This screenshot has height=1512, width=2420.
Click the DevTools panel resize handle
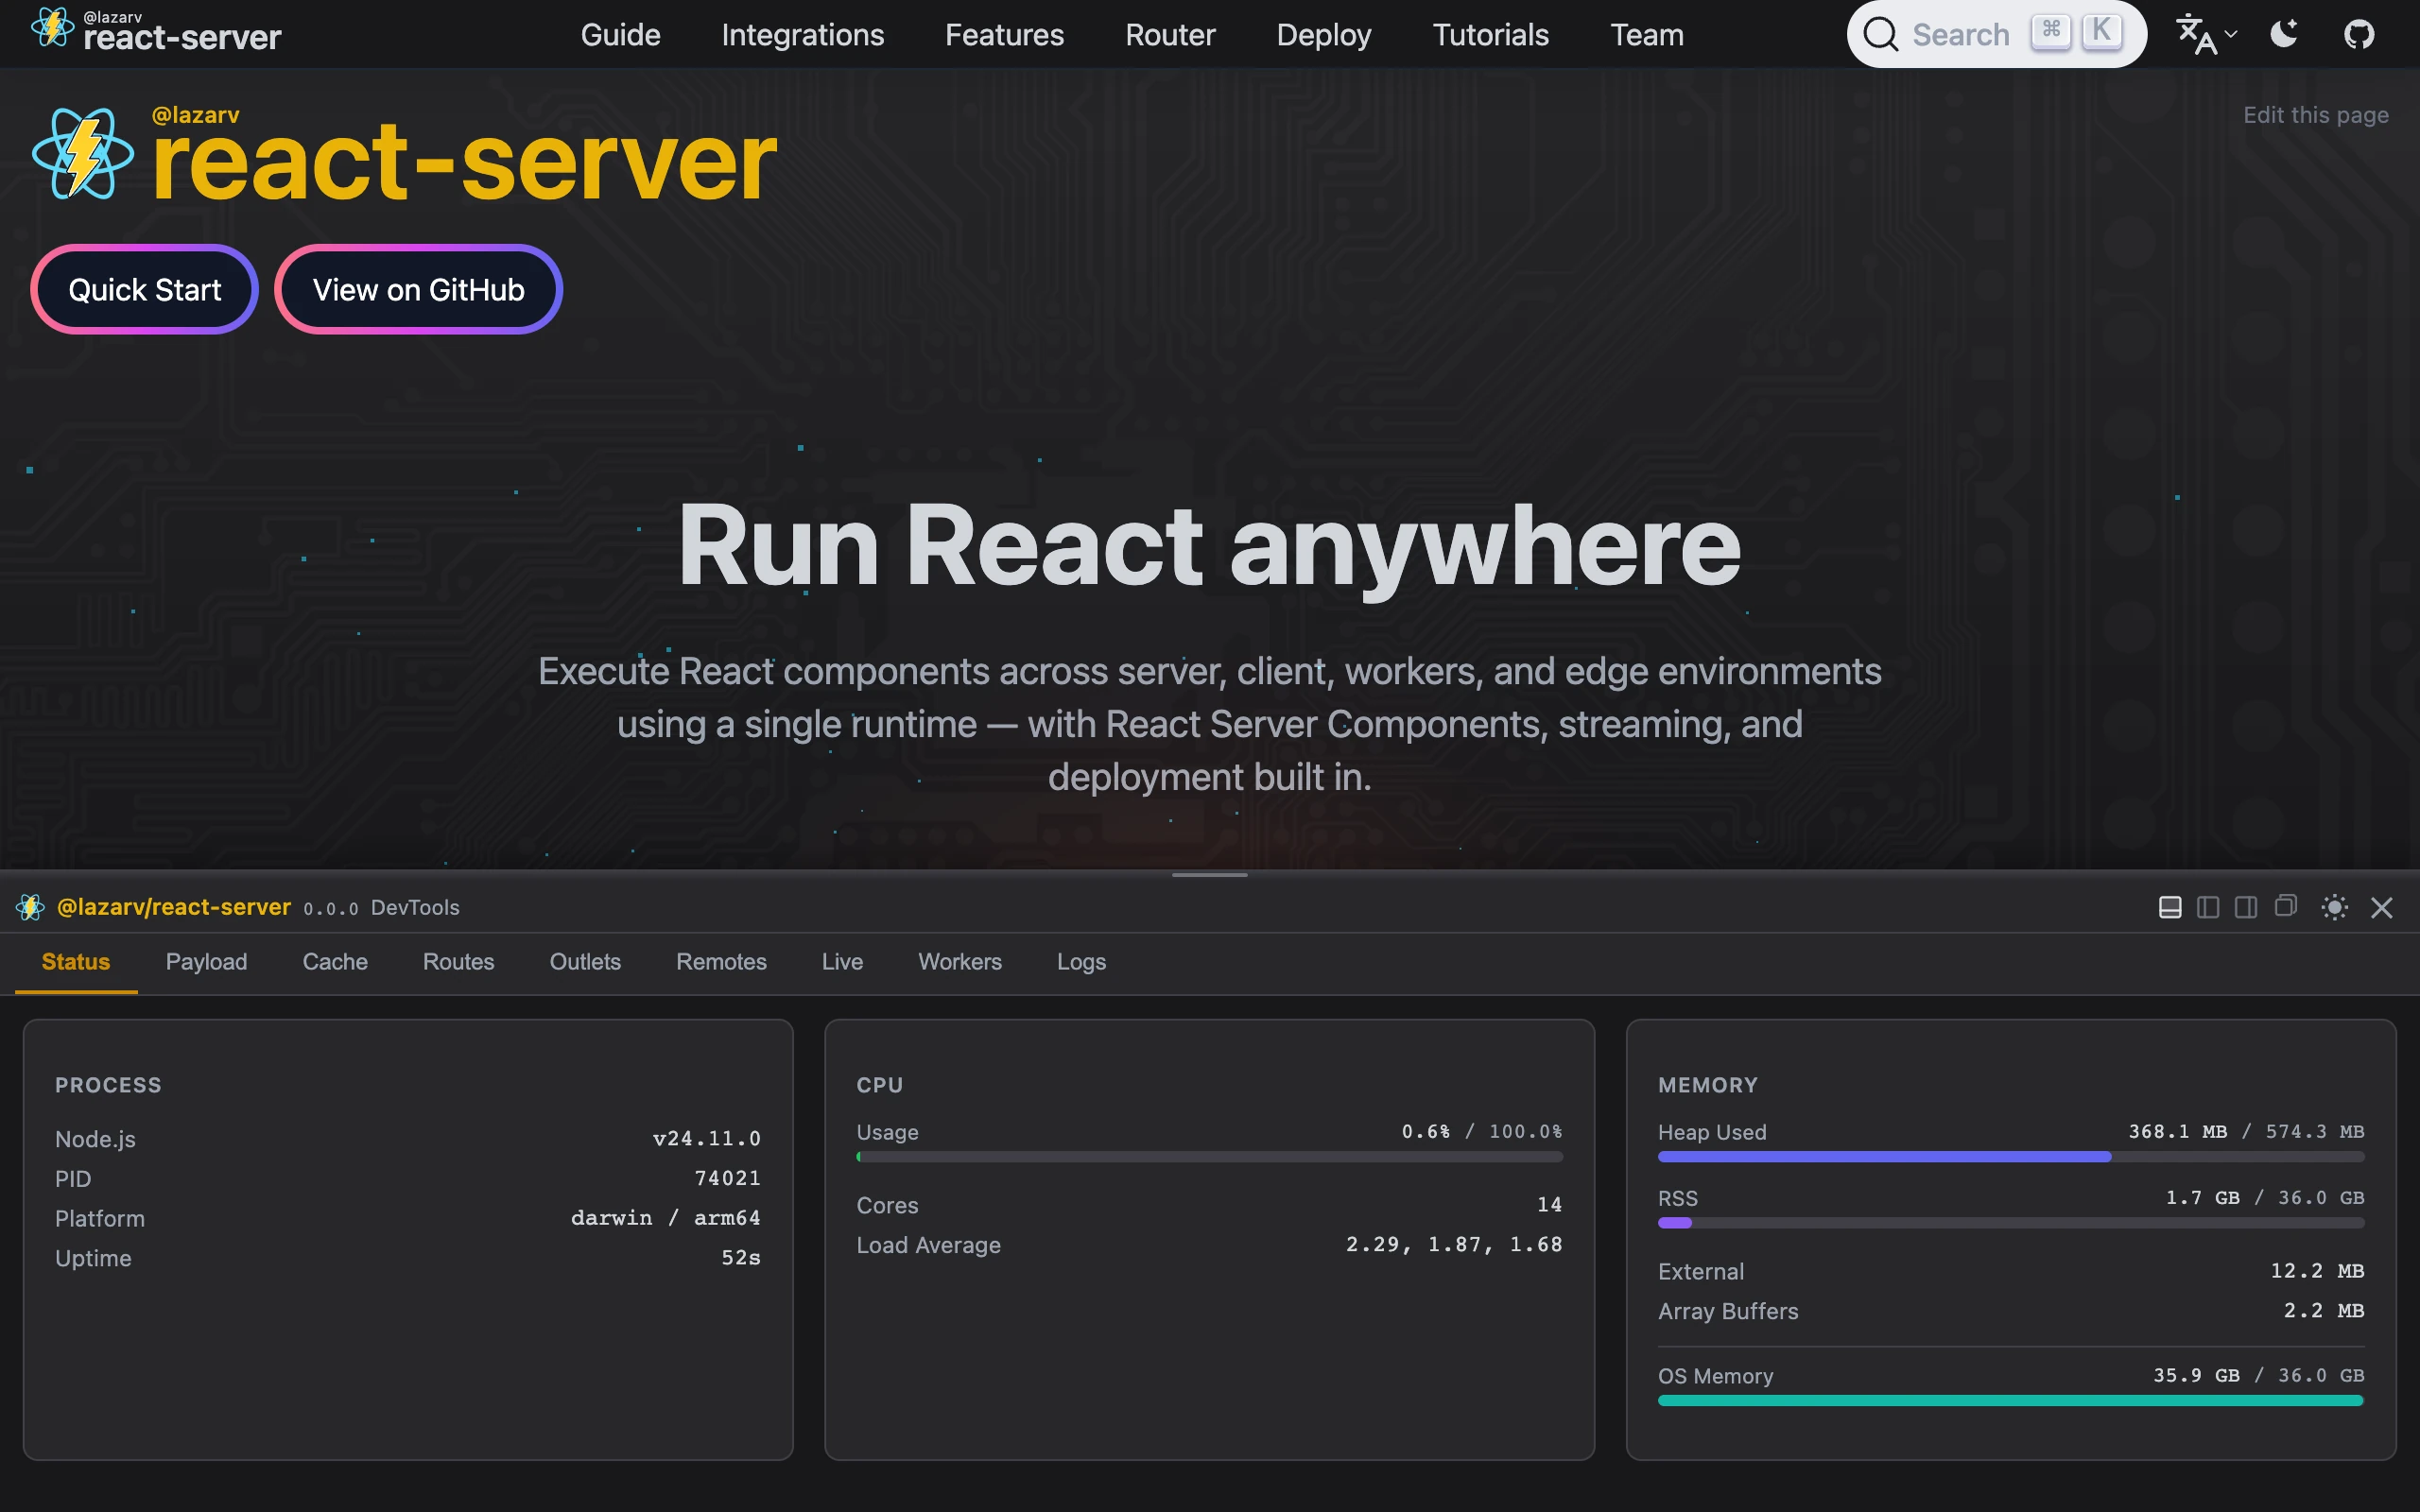point(1209,875)
